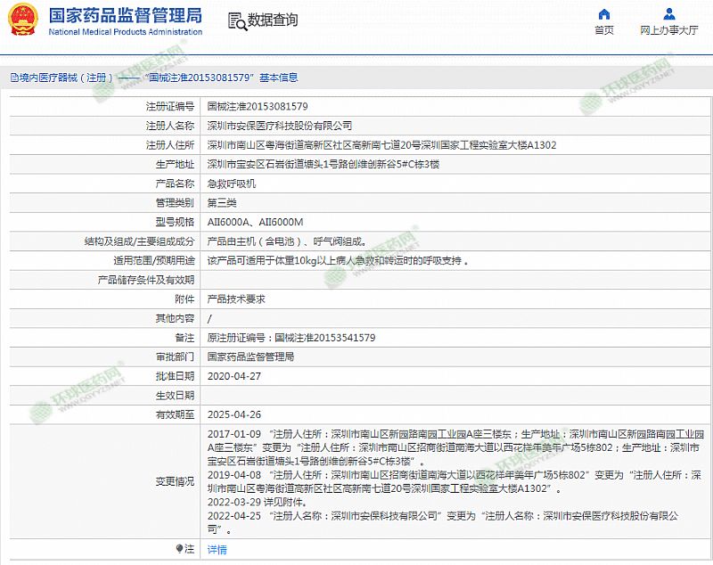Click 国家药品监督管理局 site title

click(x=125, y=16)
